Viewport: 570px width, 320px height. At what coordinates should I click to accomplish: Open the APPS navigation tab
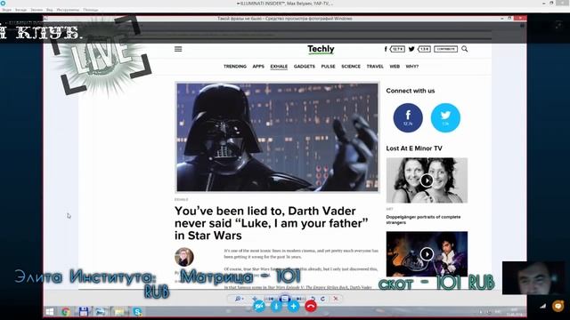(x=258, y=67)
